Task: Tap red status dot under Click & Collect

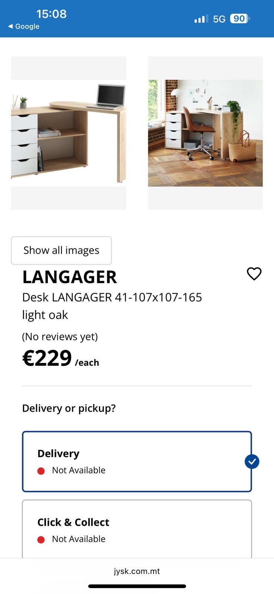Action: [41, 539]
